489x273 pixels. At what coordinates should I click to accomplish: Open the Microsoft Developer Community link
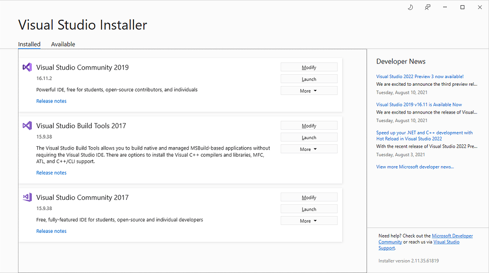(426, 239)
